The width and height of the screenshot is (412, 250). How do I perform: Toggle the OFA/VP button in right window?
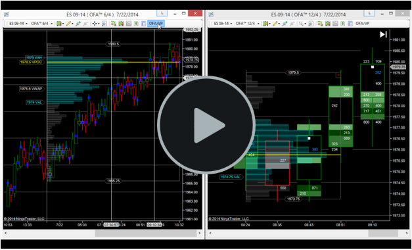tap(362, 24)
